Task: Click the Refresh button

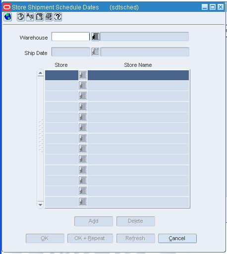Action: pyautogui.click(x=136, y=238)
